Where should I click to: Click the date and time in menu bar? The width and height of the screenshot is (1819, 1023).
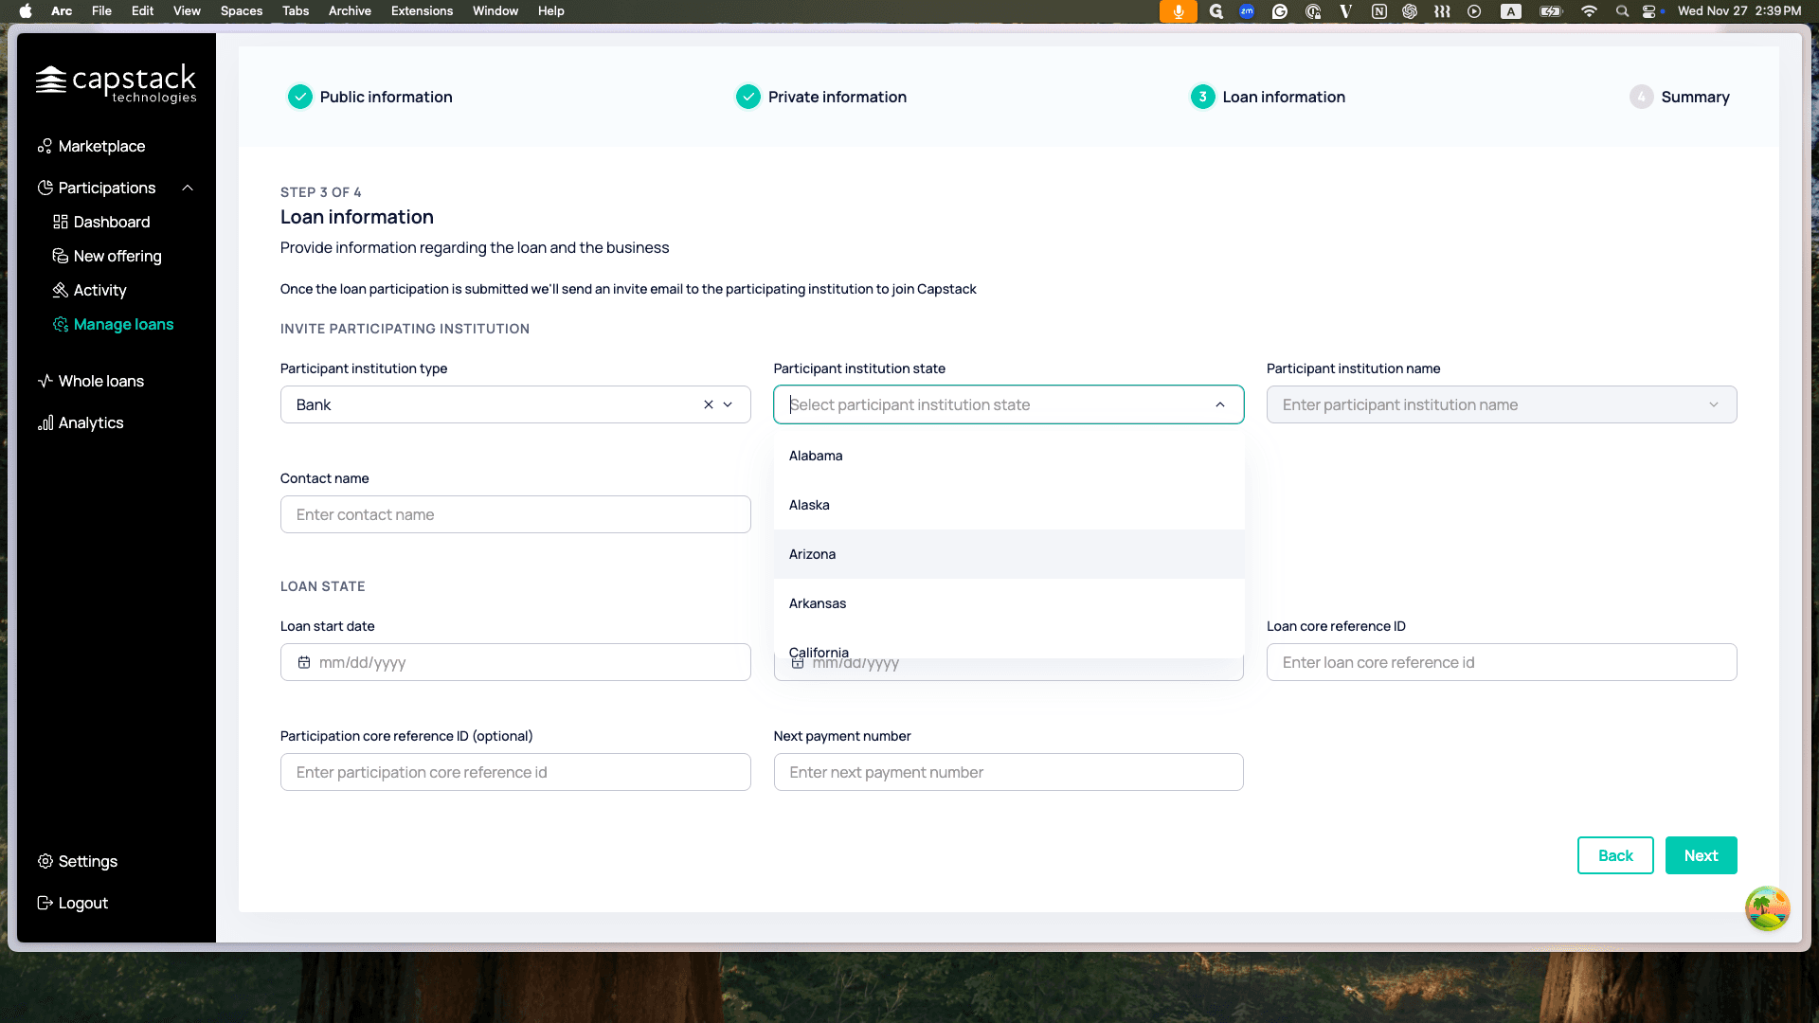(1739, 11)
